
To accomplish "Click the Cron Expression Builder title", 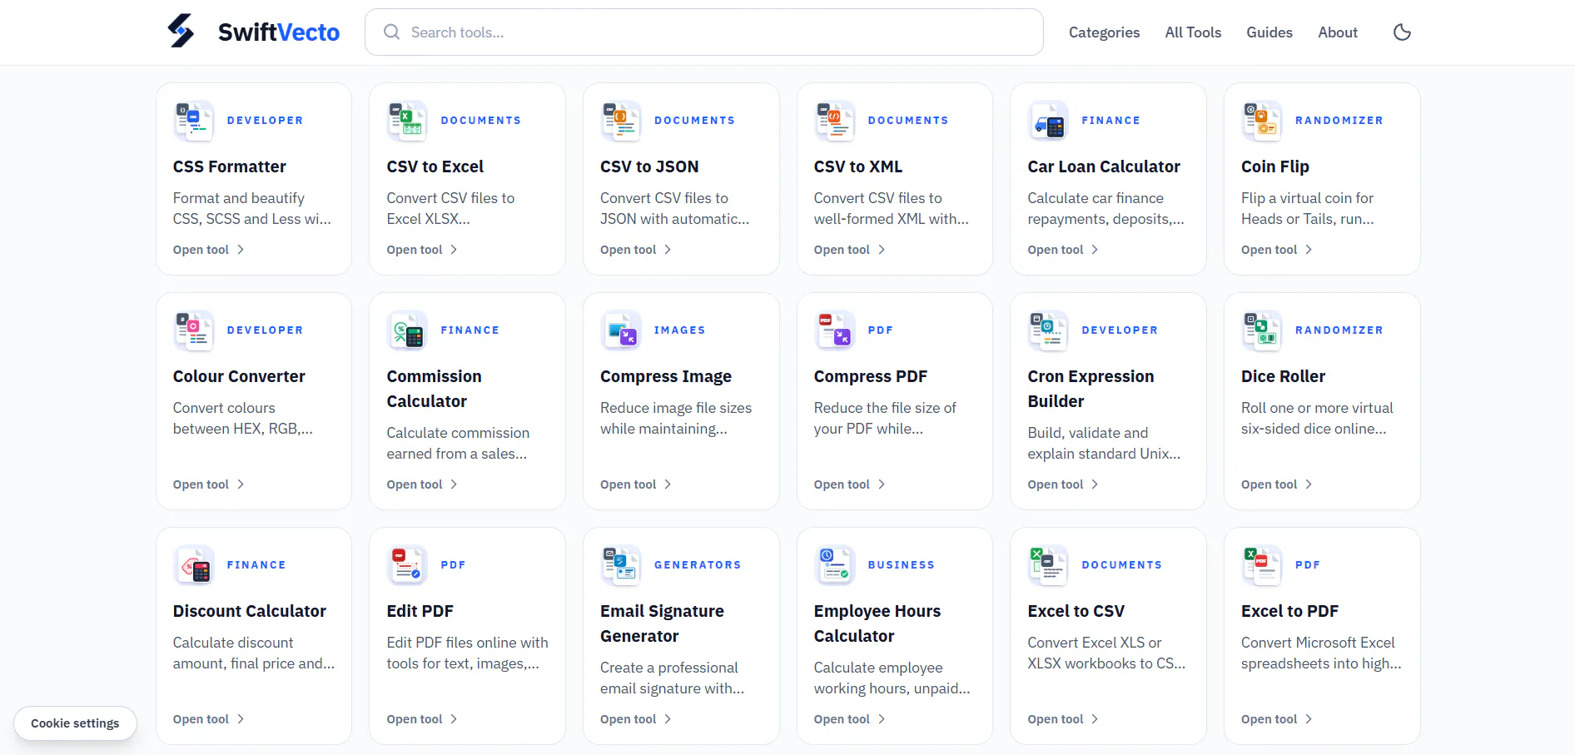I will click(x=1091, y=389).
